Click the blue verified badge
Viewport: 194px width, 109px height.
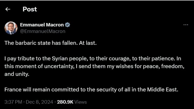pyautogui.click(x=67, y=25)
